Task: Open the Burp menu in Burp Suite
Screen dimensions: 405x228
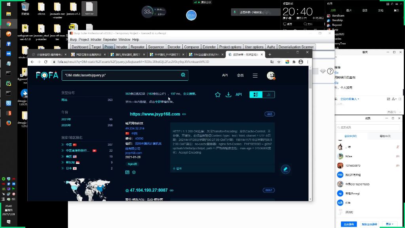Action: point(73,40)
